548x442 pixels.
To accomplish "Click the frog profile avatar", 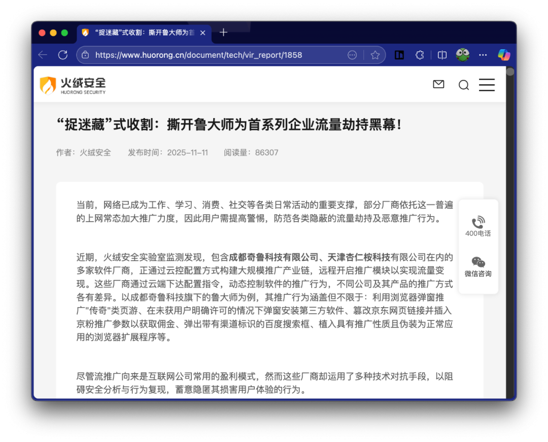I will click(462, 55).
